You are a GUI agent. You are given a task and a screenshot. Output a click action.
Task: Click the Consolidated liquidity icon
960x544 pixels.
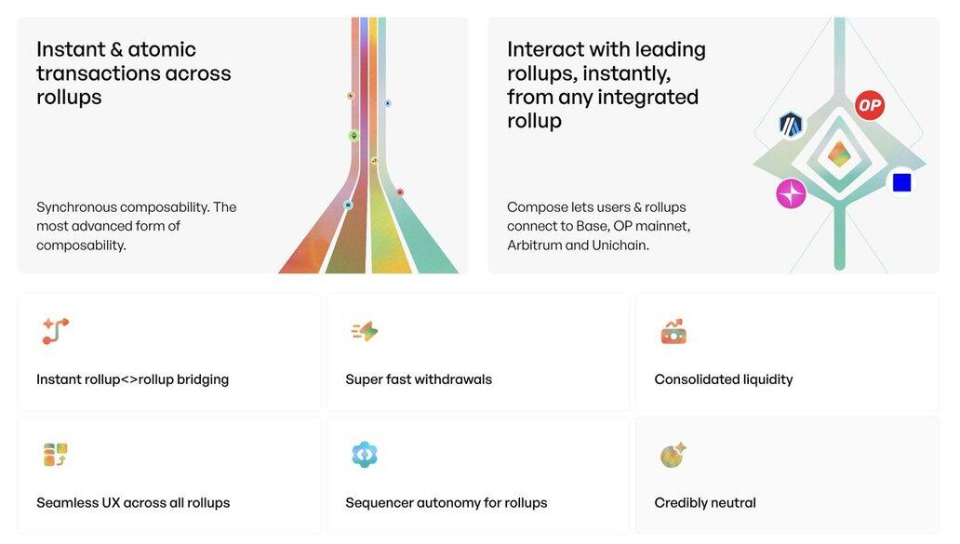pos(673,331)
